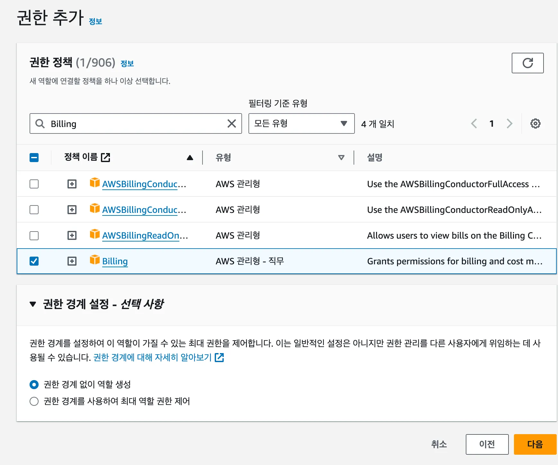
Task: Go to previous page of policies
Action: click(474, 123)
